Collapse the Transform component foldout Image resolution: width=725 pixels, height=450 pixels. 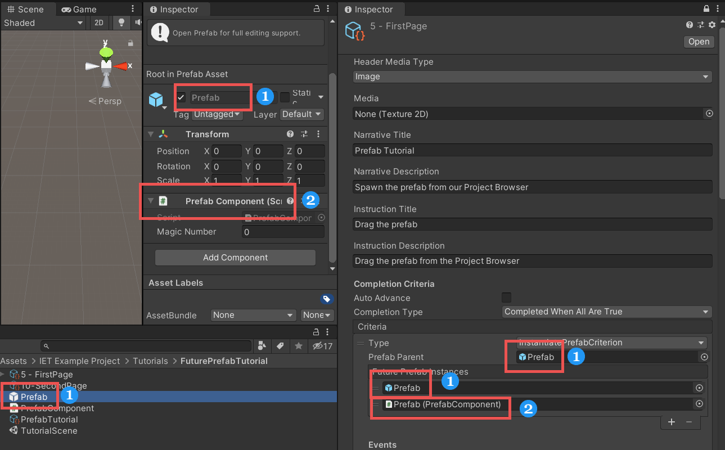[x=151, y=134]
